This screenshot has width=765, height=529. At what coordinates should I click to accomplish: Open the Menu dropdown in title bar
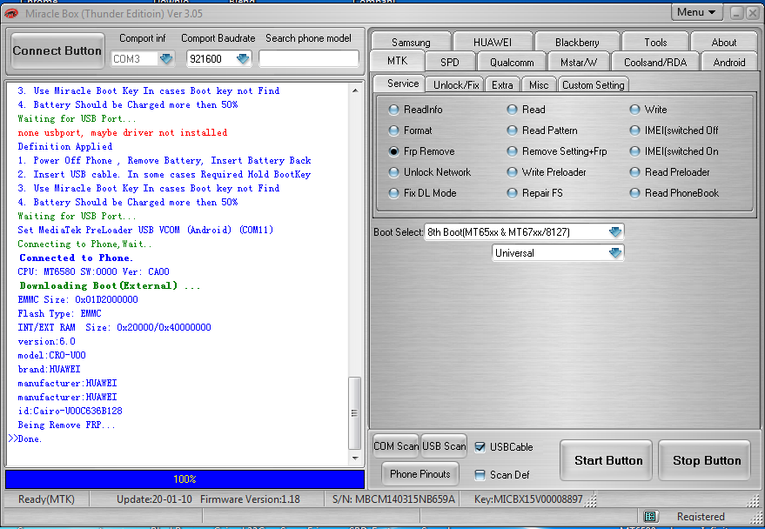tap(696, 13)
